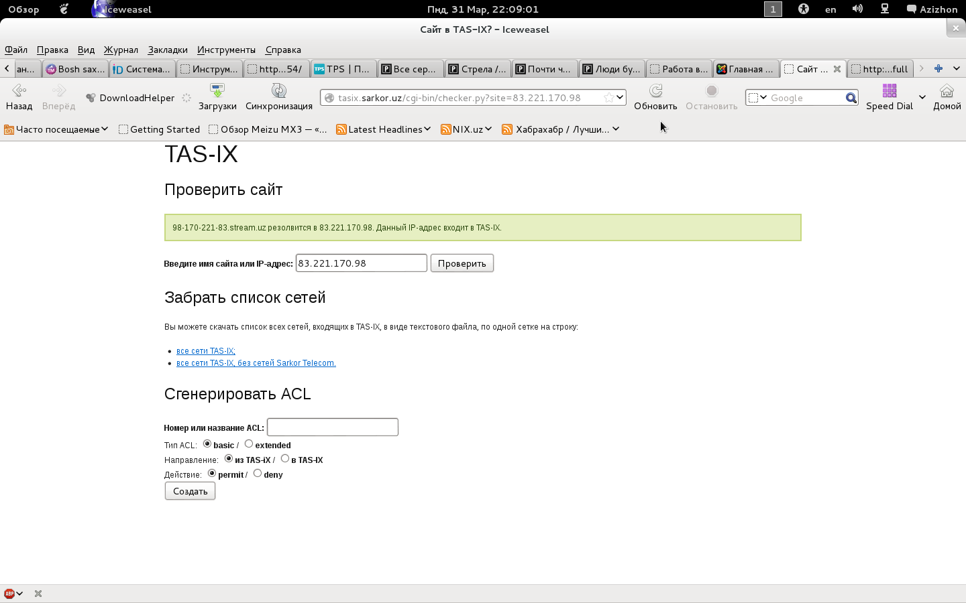Screen dimensions: 966x603
Task: Select the extended ACL type radio button
Action: [x=249, y=444]
